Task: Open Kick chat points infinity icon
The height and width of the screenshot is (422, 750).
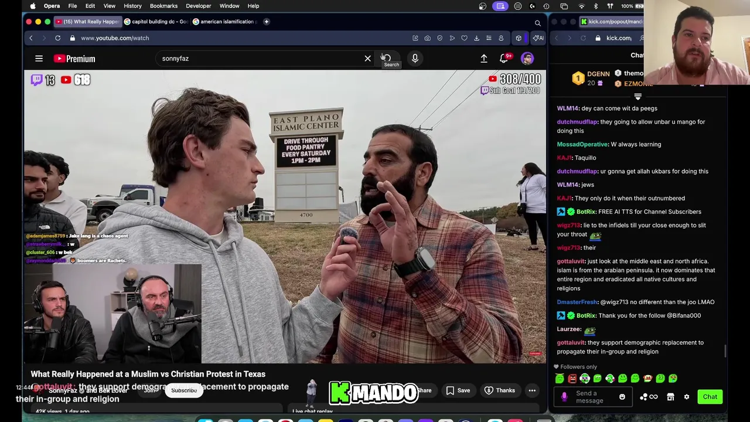Action: click(648, 397)
